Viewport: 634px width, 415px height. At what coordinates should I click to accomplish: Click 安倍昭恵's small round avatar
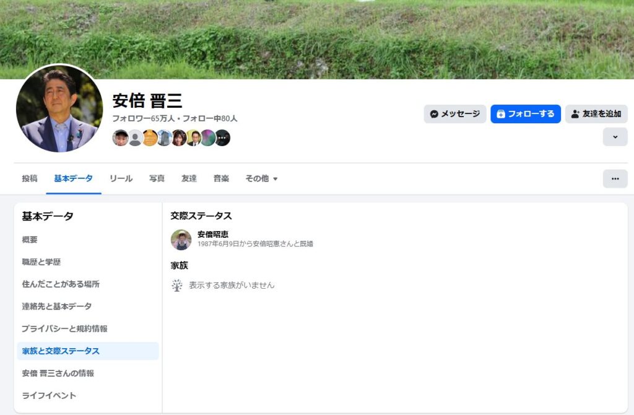coord(181,240)
